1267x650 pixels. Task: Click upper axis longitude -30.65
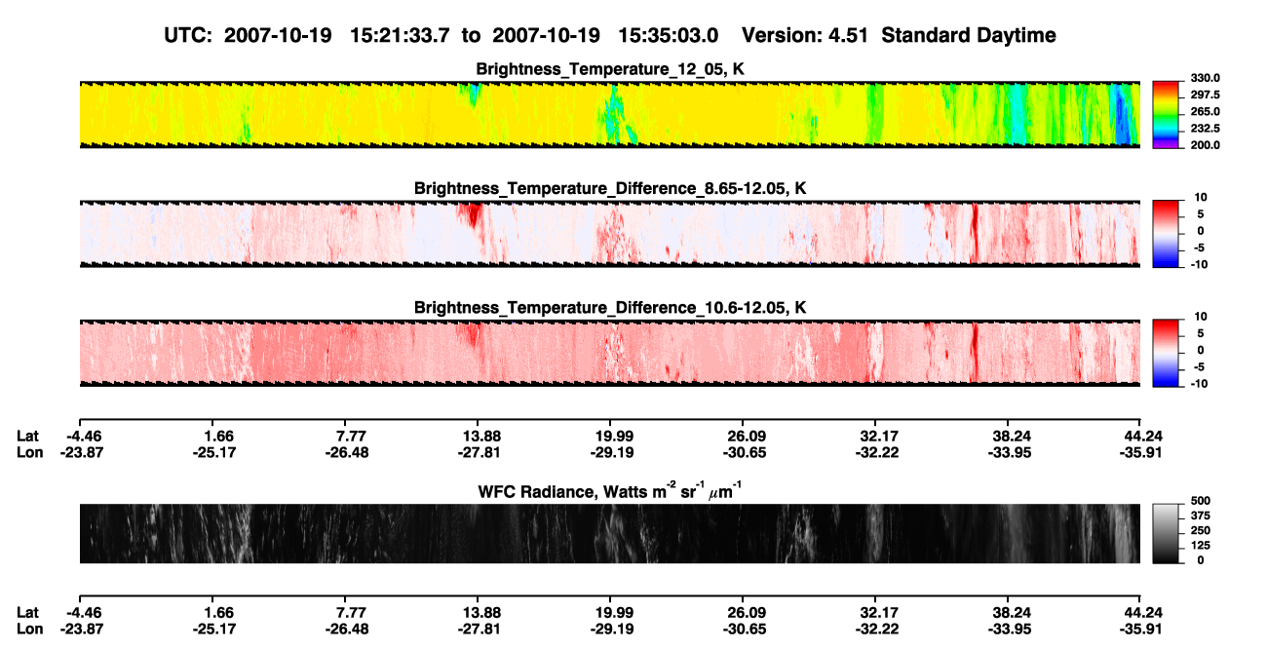(743, 452)
